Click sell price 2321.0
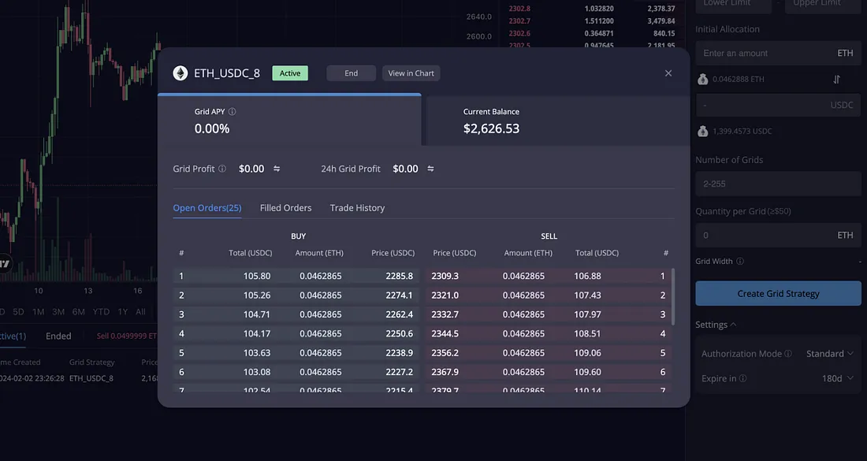 (x=445, y=296)
